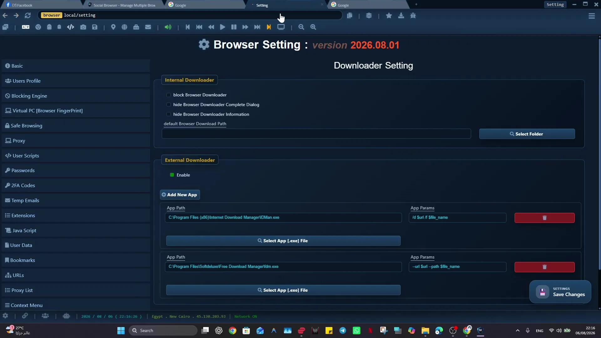Open Proxy settings section
Screen dimensions: 601x338
point(76,141)
